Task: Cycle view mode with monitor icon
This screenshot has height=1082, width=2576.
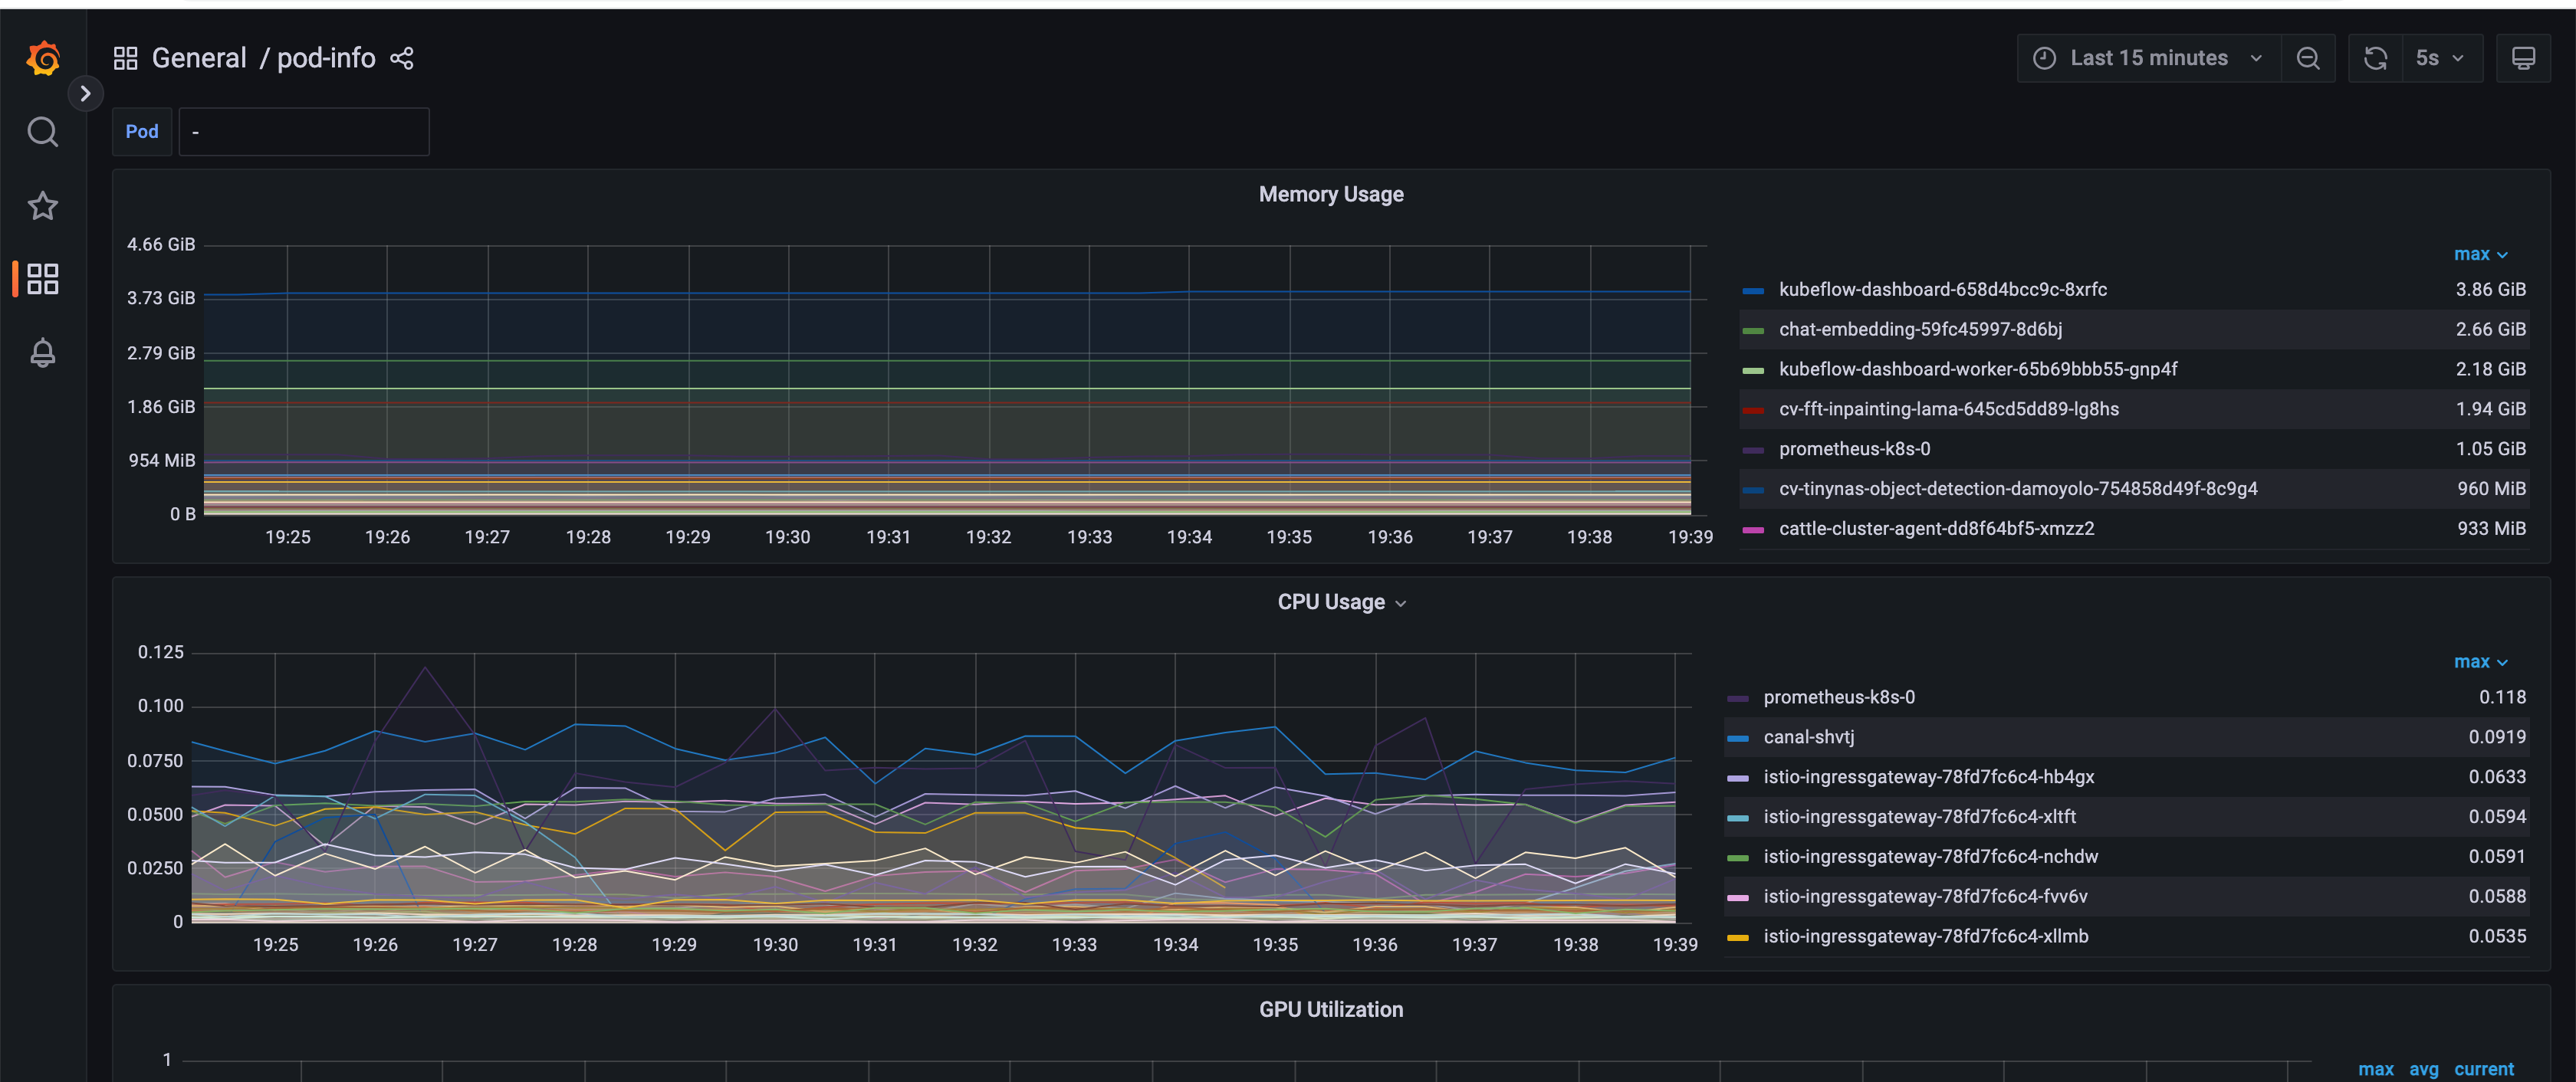Action: [2523, 59]
